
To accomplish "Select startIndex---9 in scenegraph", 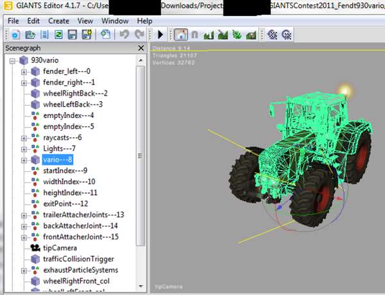I will (65, 171).
